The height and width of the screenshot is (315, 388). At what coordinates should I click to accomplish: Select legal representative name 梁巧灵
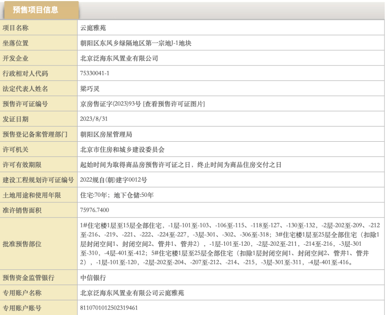(91, 89)
